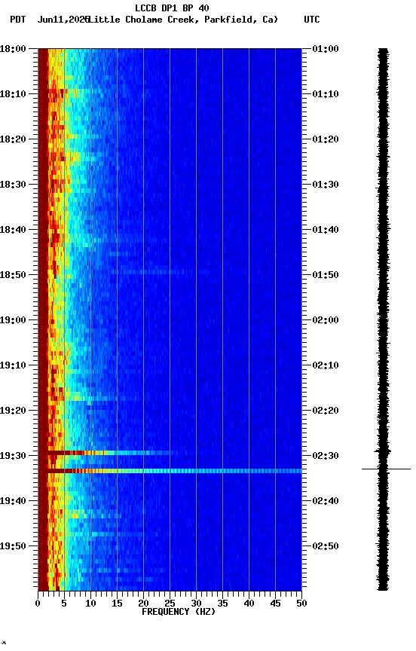Click the seismogram waveform trace at right
416x651 pixels.
[383, 319]
